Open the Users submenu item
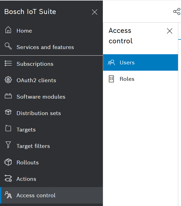 click(127, 62)
